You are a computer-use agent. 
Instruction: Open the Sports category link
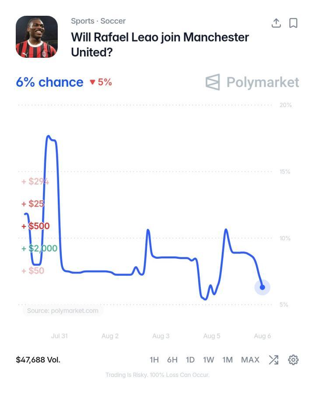(x=83, y=21)
